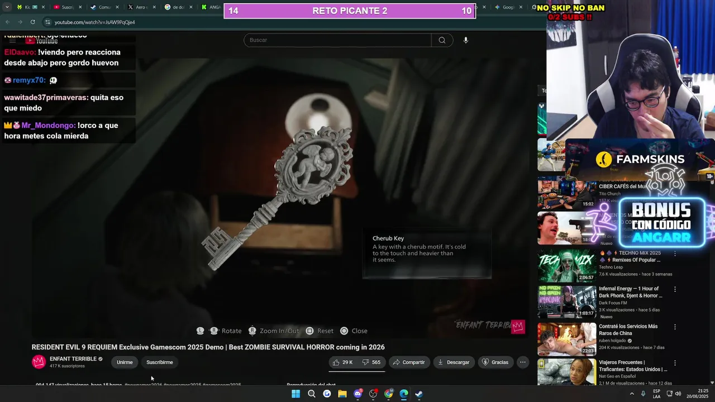The height and width of the screenshot is (402, 715).
Task: Open Contraté los Servicios Más Raros thumbnail
Action: click(566, 339)
